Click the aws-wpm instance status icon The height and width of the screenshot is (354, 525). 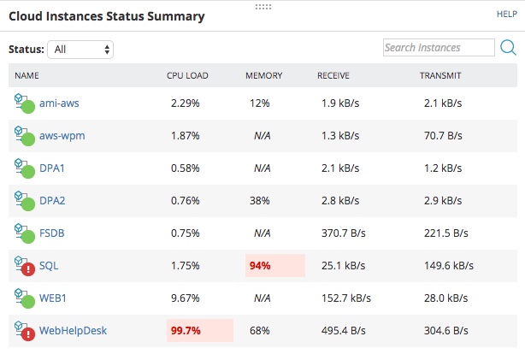tap(23, 136)
